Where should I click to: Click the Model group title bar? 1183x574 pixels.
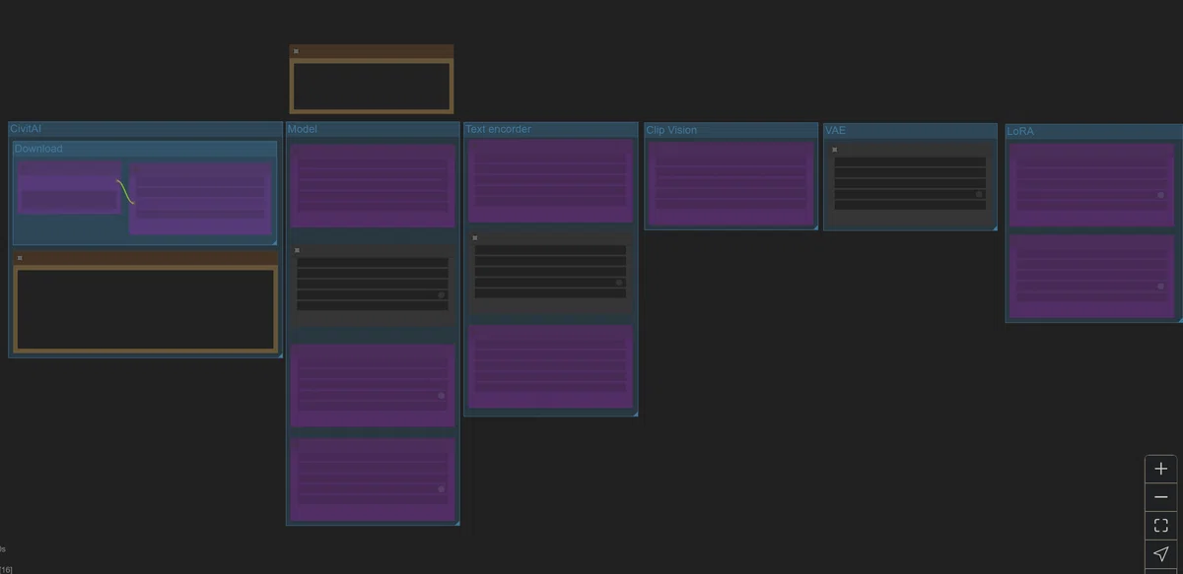pos(373,129)
